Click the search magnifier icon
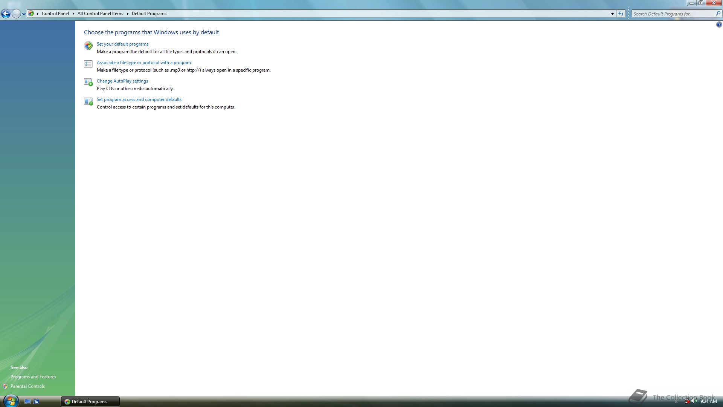 (718, 14)
